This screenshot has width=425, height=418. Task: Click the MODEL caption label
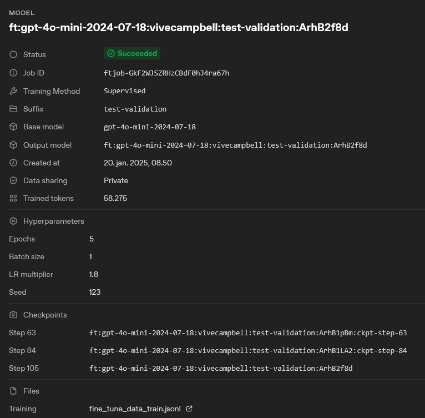22,13
